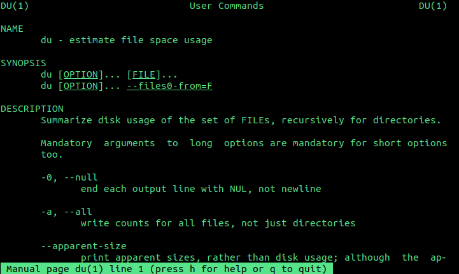
Task: Click the 'print apparent sizes' description line
Action: pyautogui.click(x=263, y=257)
